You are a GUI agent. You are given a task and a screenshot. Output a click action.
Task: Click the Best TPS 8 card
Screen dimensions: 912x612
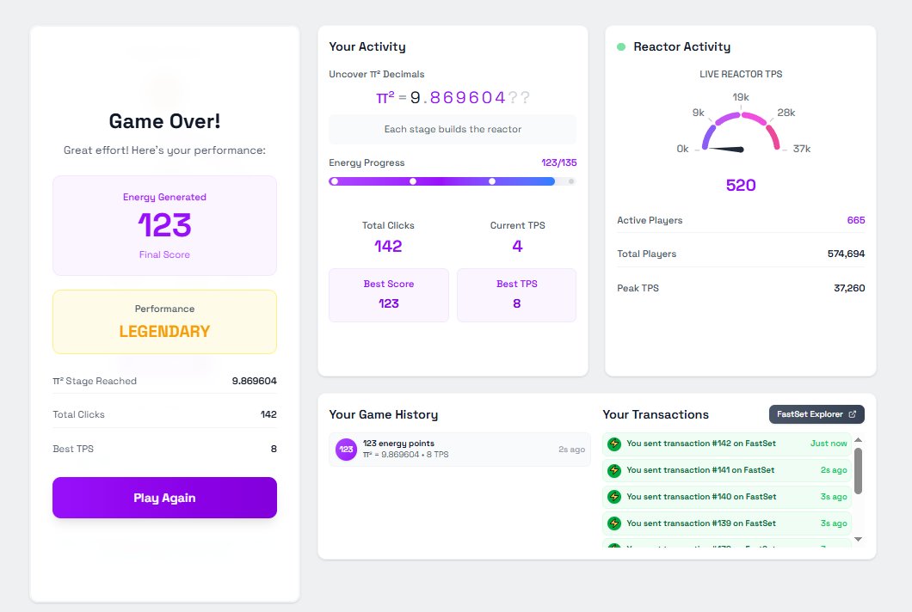click(516, 295)
